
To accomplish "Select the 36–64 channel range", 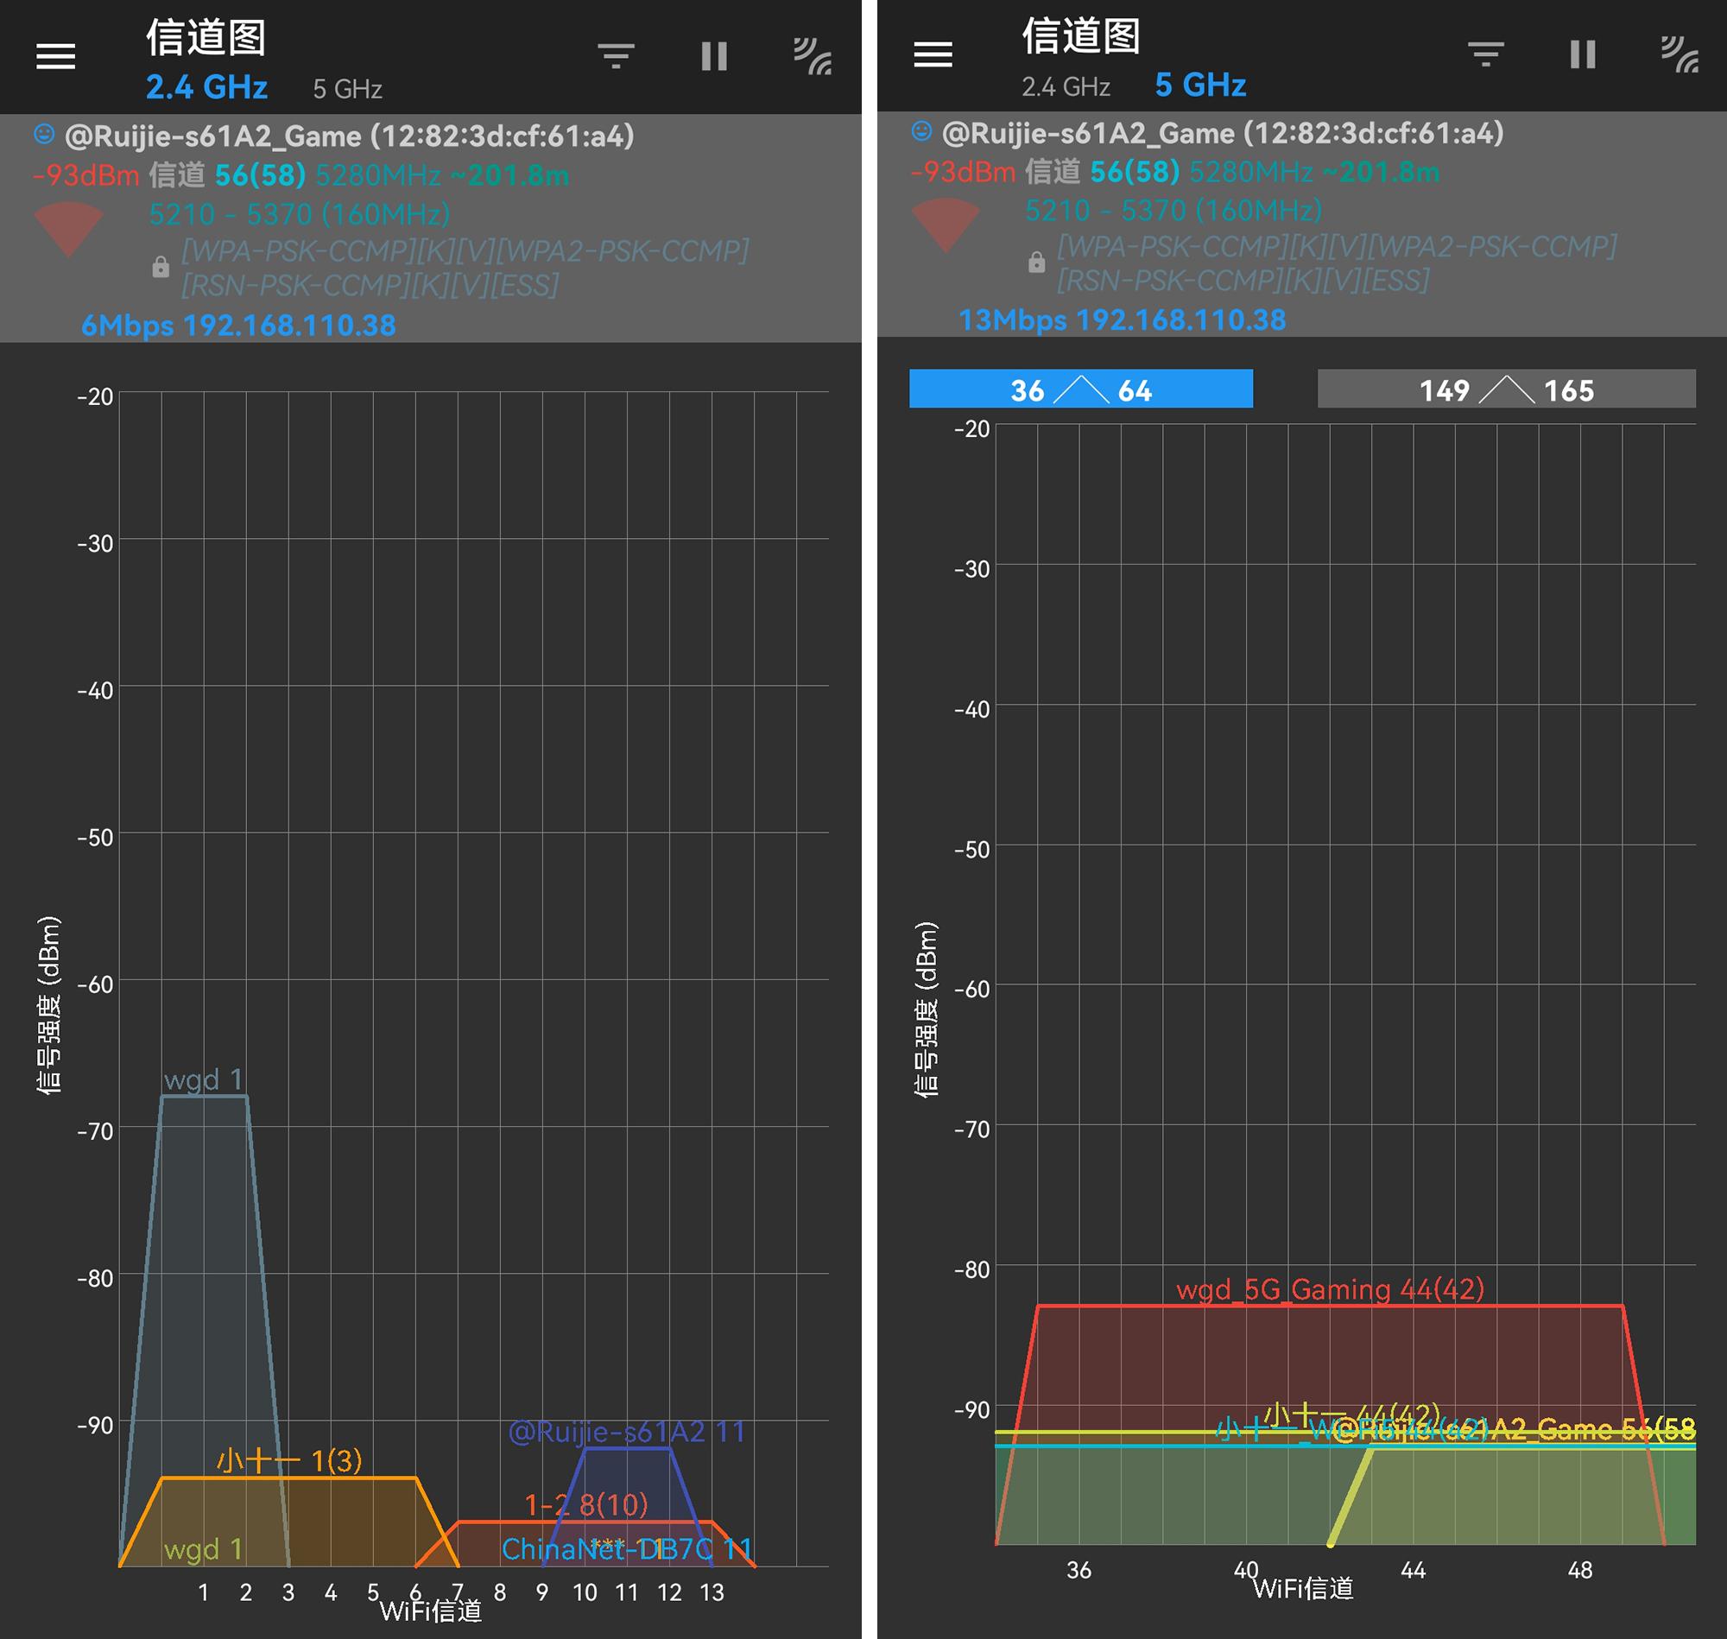I will click(1080, 389).
